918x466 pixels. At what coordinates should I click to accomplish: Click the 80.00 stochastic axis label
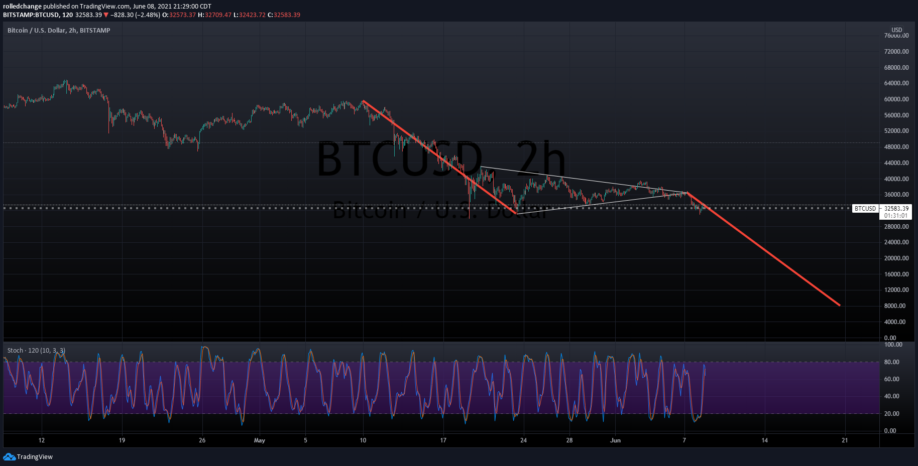click(x=891, y=362)
